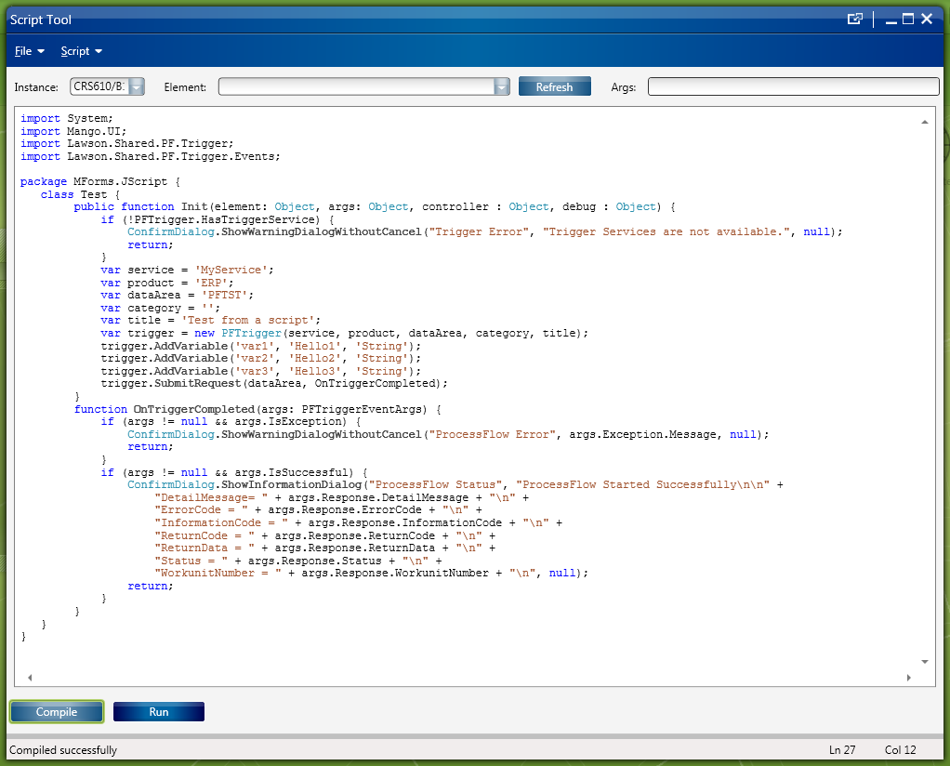
Task: Close the Script Tool window
Action: coord(927,20)
